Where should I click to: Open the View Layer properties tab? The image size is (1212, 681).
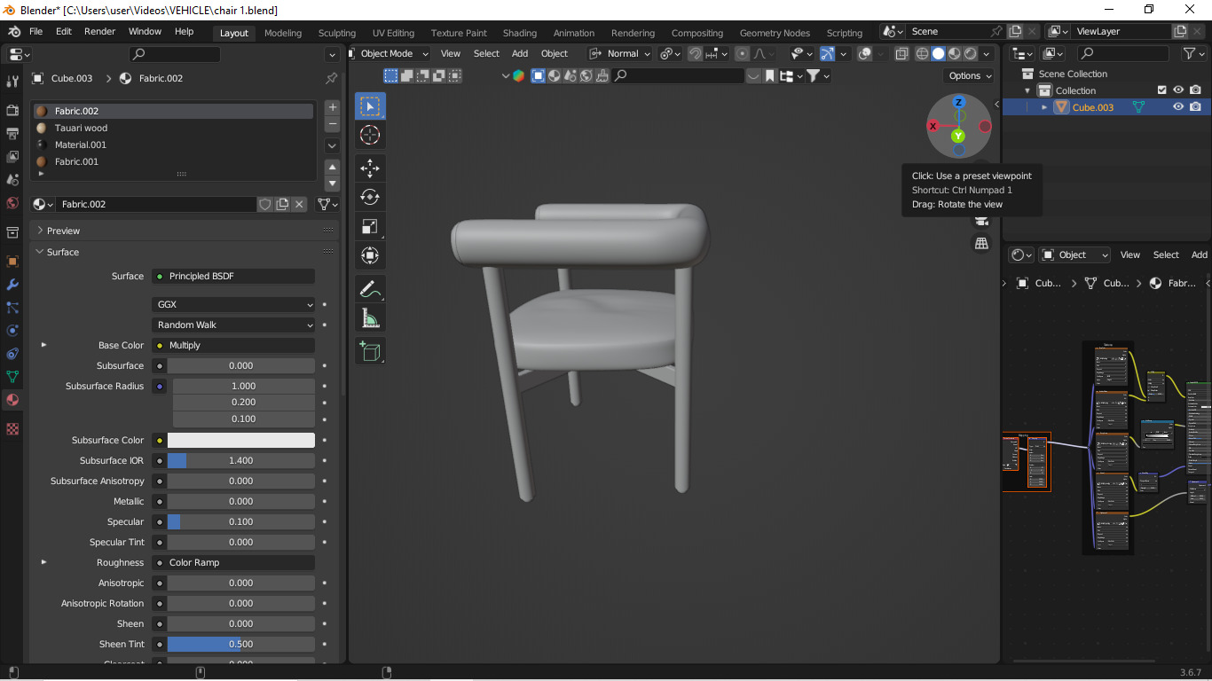point(12,157)
